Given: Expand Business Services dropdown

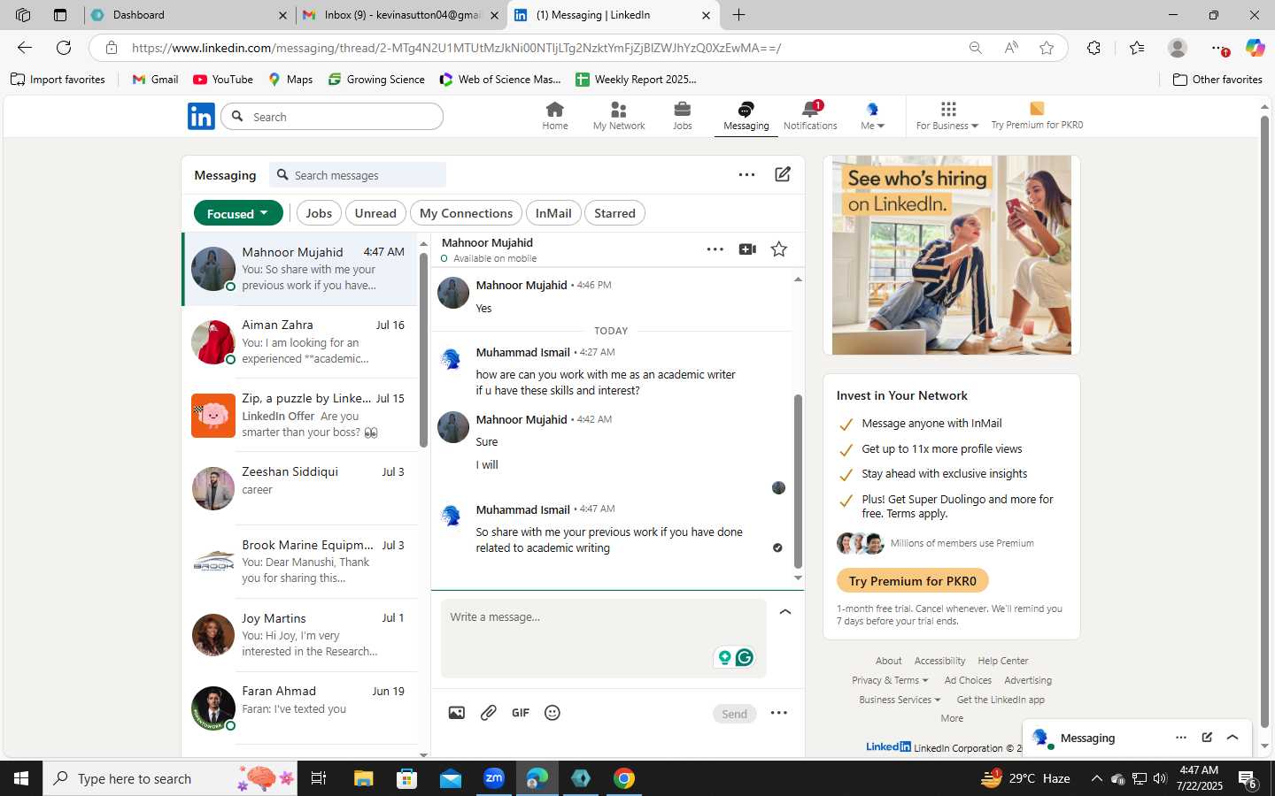Looking at the screenshot, I should pyautogui.click(x=900, y=700).
